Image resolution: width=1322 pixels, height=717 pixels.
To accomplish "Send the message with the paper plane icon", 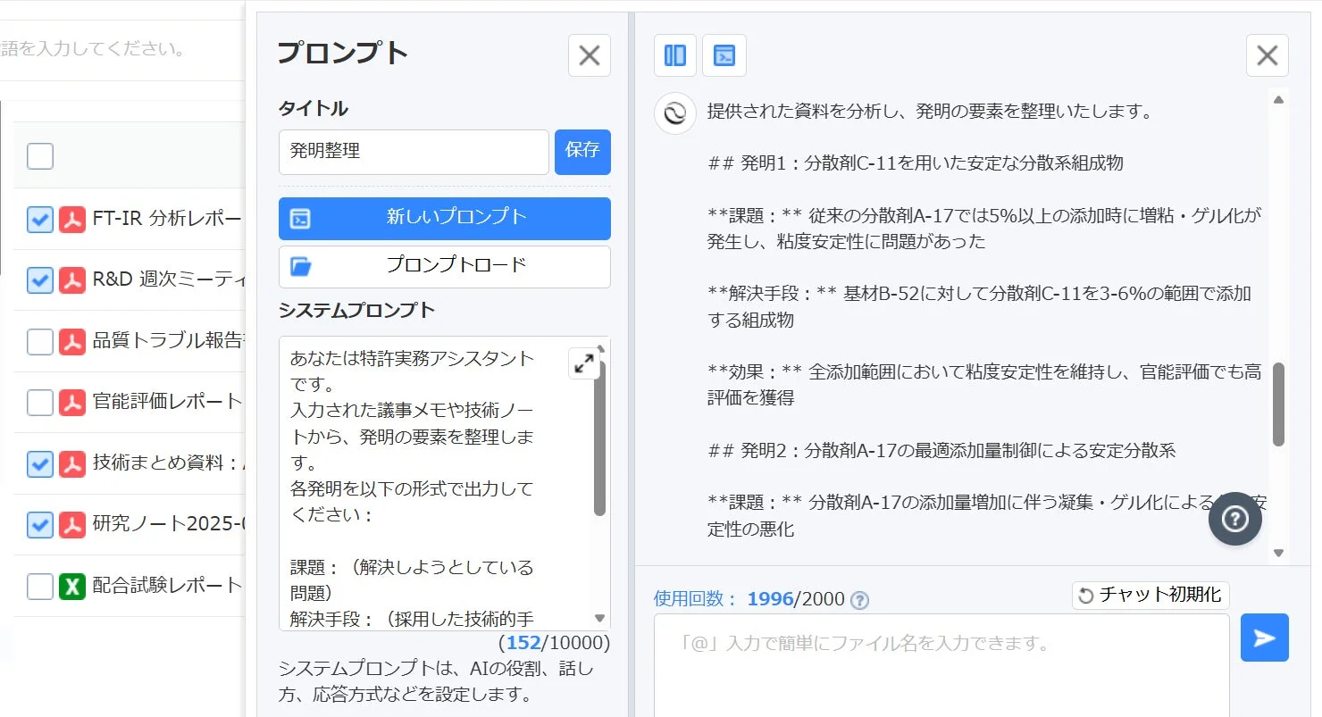I will 1264,638.
